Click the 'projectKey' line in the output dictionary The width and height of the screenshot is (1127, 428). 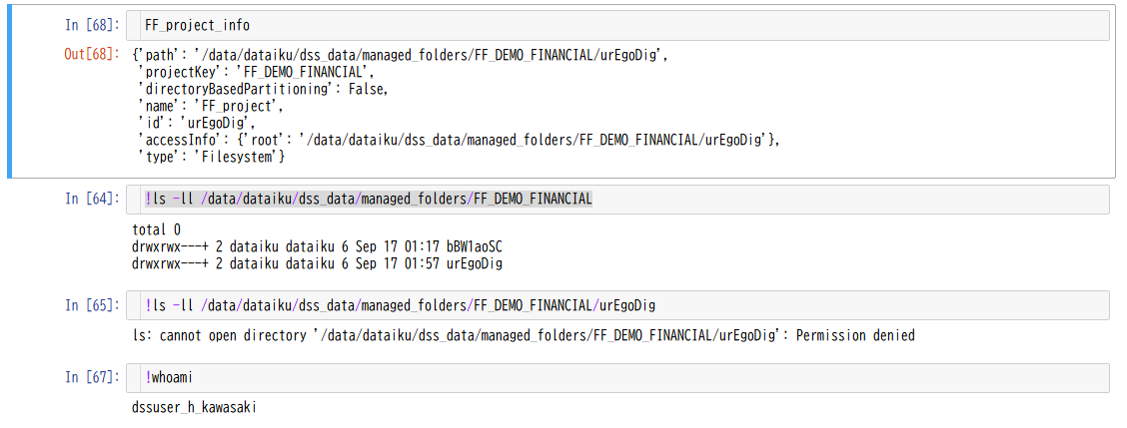click(256, 72)
